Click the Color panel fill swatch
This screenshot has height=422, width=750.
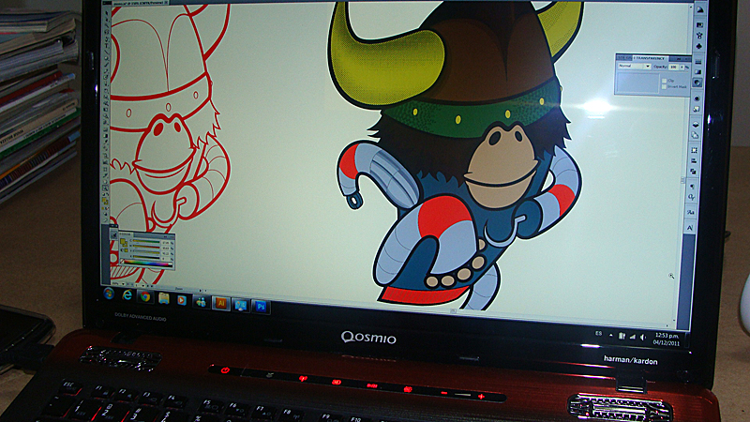pos(123,242)
